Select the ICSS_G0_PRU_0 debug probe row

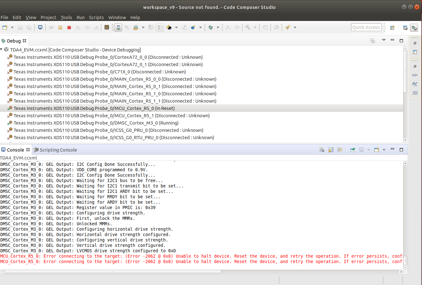[108, 130]
